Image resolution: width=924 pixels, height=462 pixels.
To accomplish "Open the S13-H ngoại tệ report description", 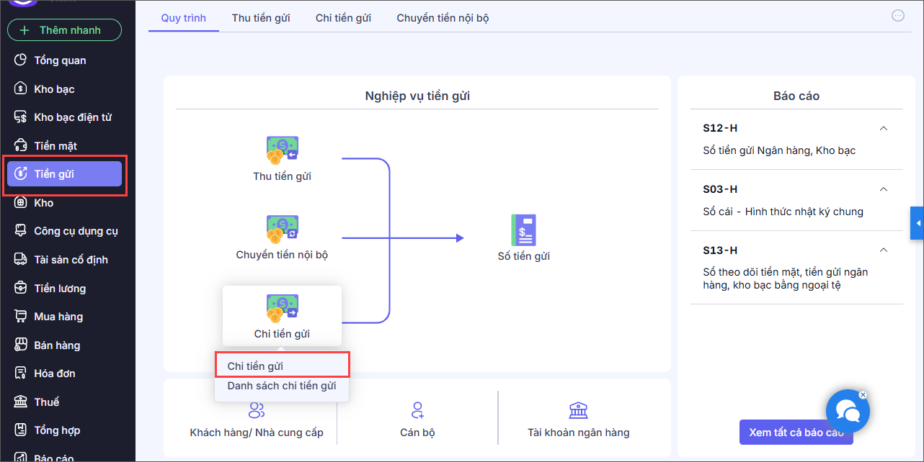I will (x=786, y=278).
